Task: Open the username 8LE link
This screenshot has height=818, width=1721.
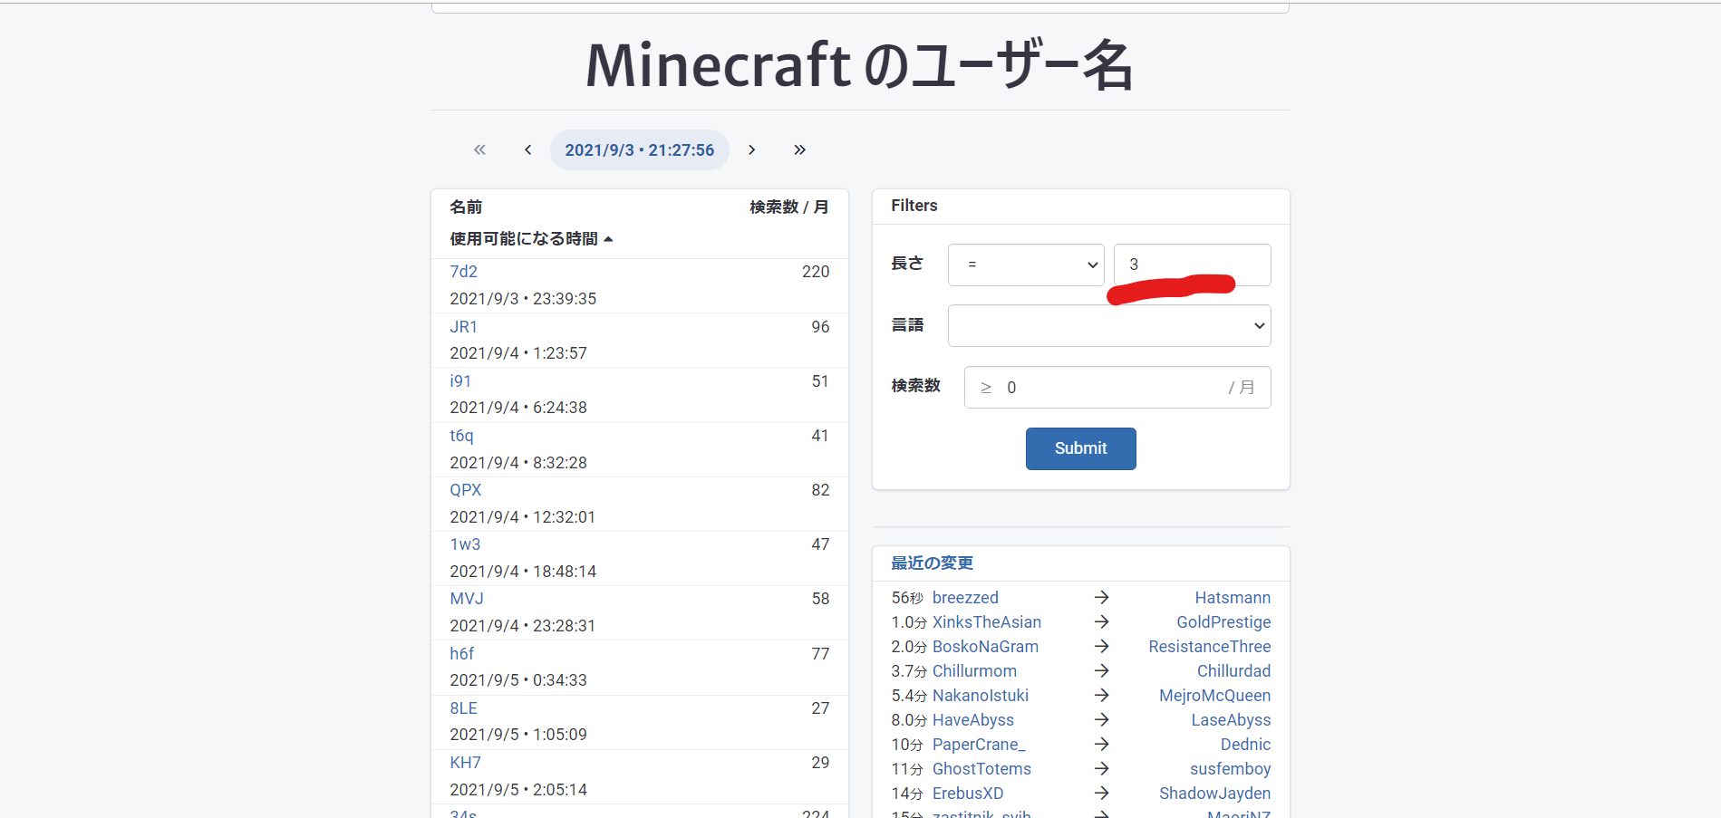Action: pyautogui.click(x=464, y=708)
